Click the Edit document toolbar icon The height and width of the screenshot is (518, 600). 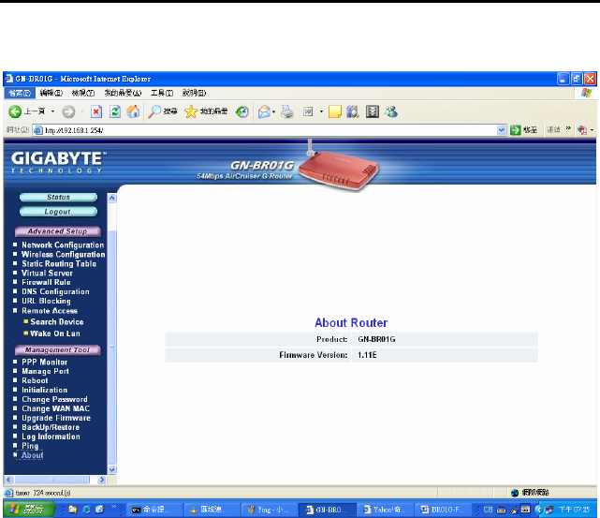point(308,111)
